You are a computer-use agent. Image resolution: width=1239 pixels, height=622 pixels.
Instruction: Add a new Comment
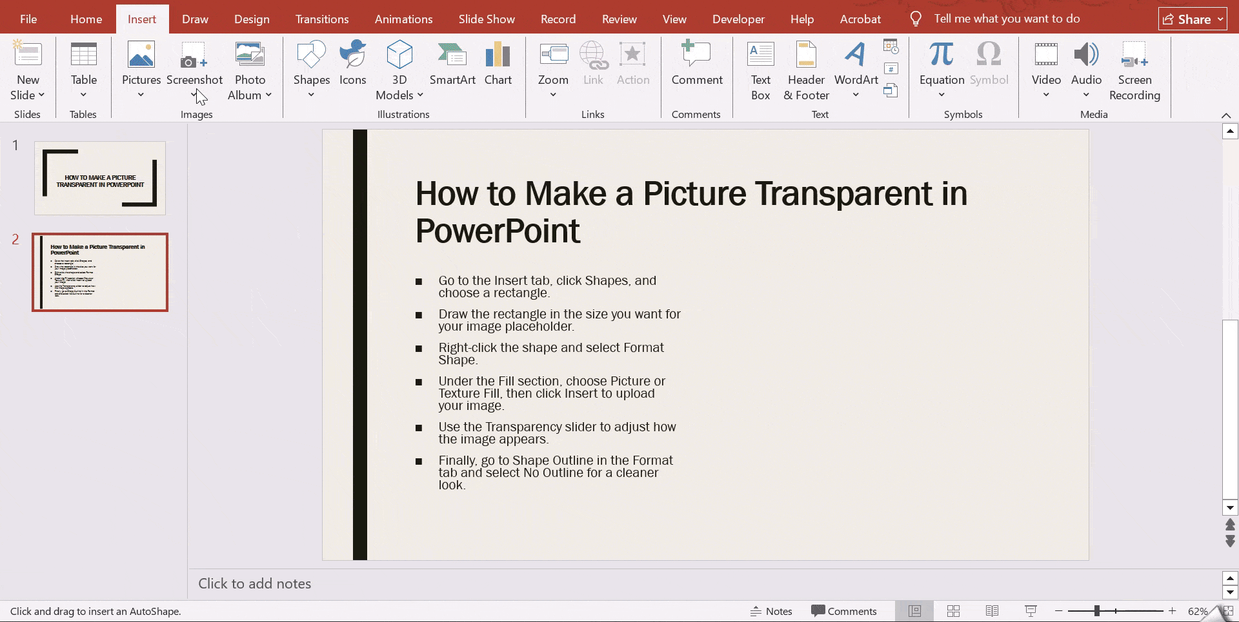click(696, 63)
